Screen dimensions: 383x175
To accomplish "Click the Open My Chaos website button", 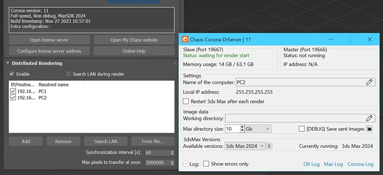I will [134, 40].
